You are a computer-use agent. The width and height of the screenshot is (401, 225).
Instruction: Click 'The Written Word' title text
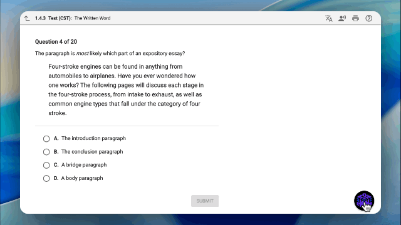pyautogui.click(x=92, y=18)
